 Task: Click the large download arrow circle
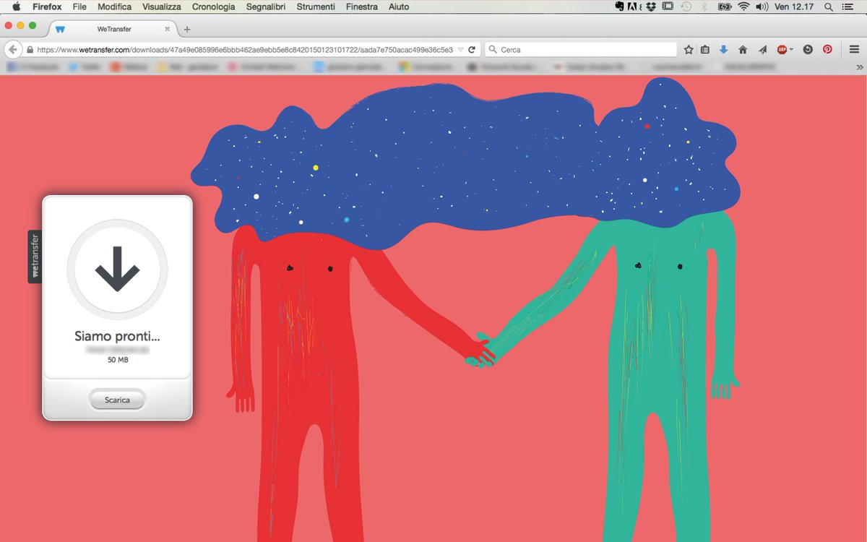point(117,270)
